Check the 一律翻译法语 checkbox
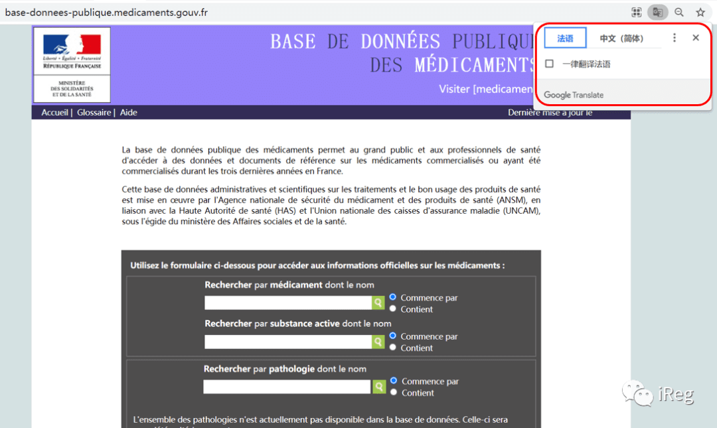Screen dimensions: 717x428 point(549,64)
